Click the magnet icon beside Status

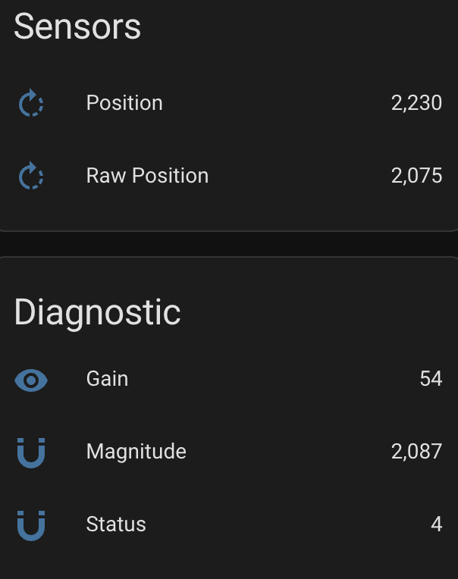31,525
